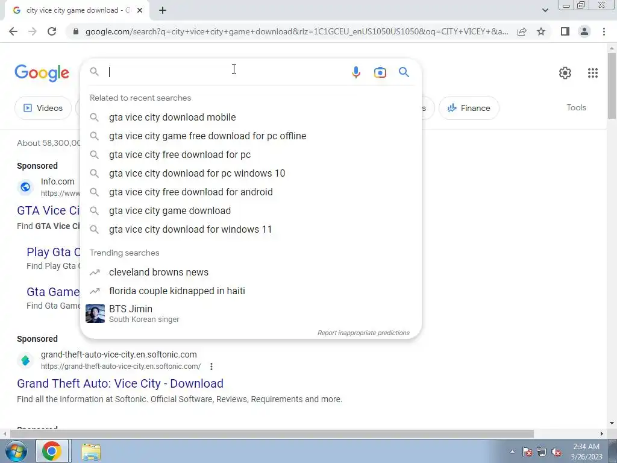This screenshot has height=463, width=617.
Task: Click the scroll right arrow of horizontal scrollbar
Action: click(x=601, y=434)
